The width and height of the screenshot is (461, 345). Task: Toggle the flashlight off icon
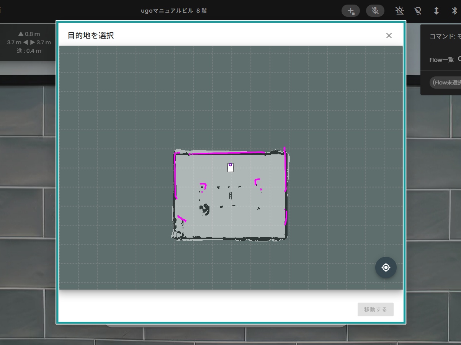pos(418,11)
